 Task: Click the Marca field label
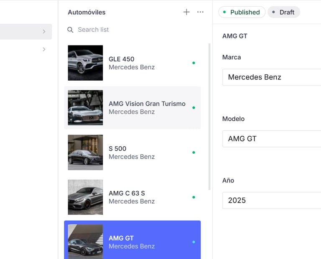232,57
